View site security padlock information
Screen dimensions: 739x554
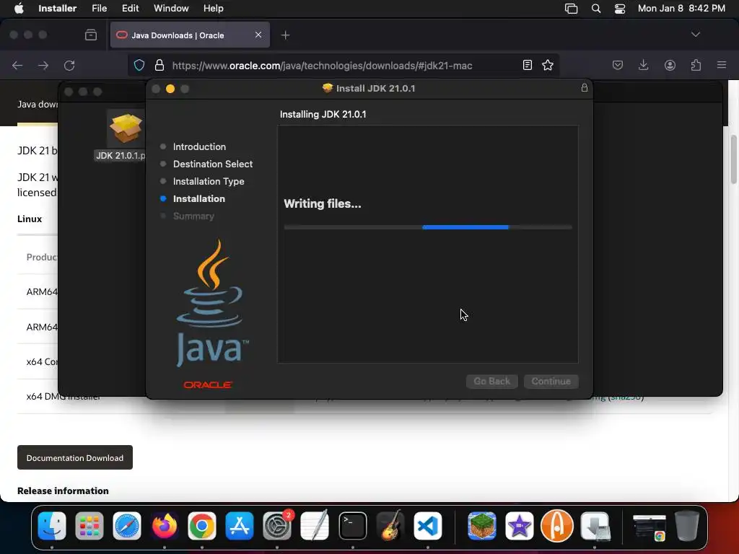159,65
